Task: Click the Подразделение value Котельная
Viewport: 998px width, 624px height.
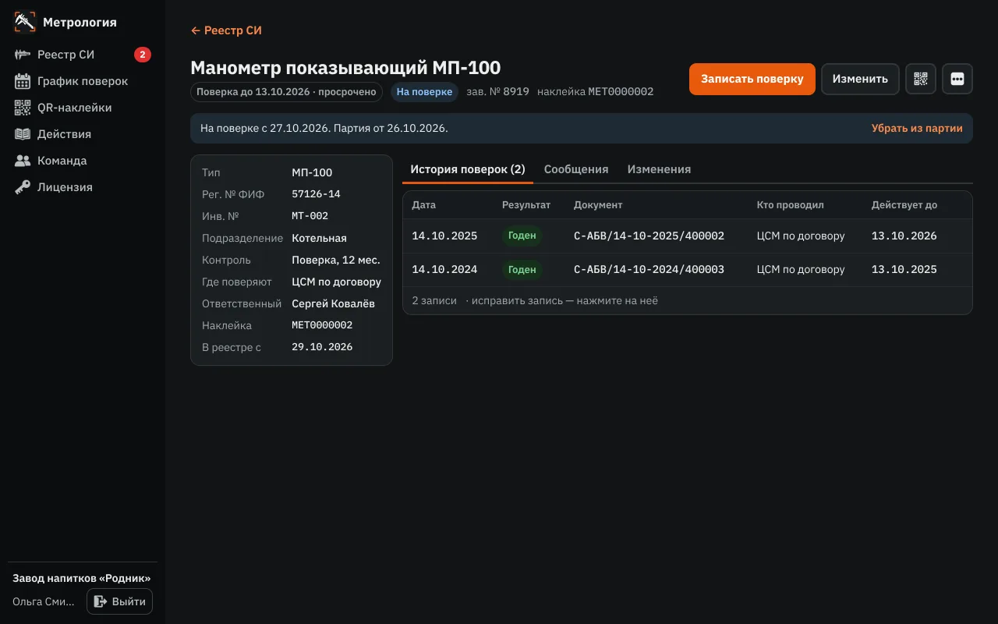Action: coord(319,238)
